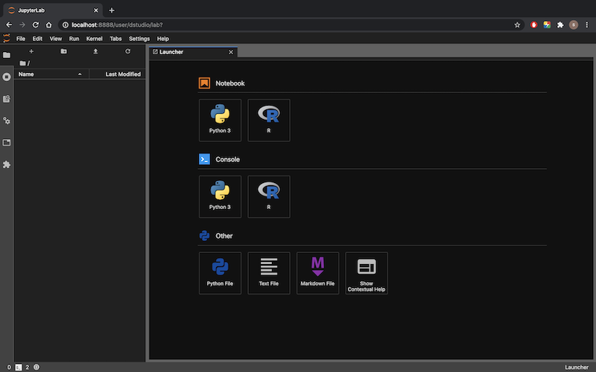Go back in browser history

(x=9, y=25)
